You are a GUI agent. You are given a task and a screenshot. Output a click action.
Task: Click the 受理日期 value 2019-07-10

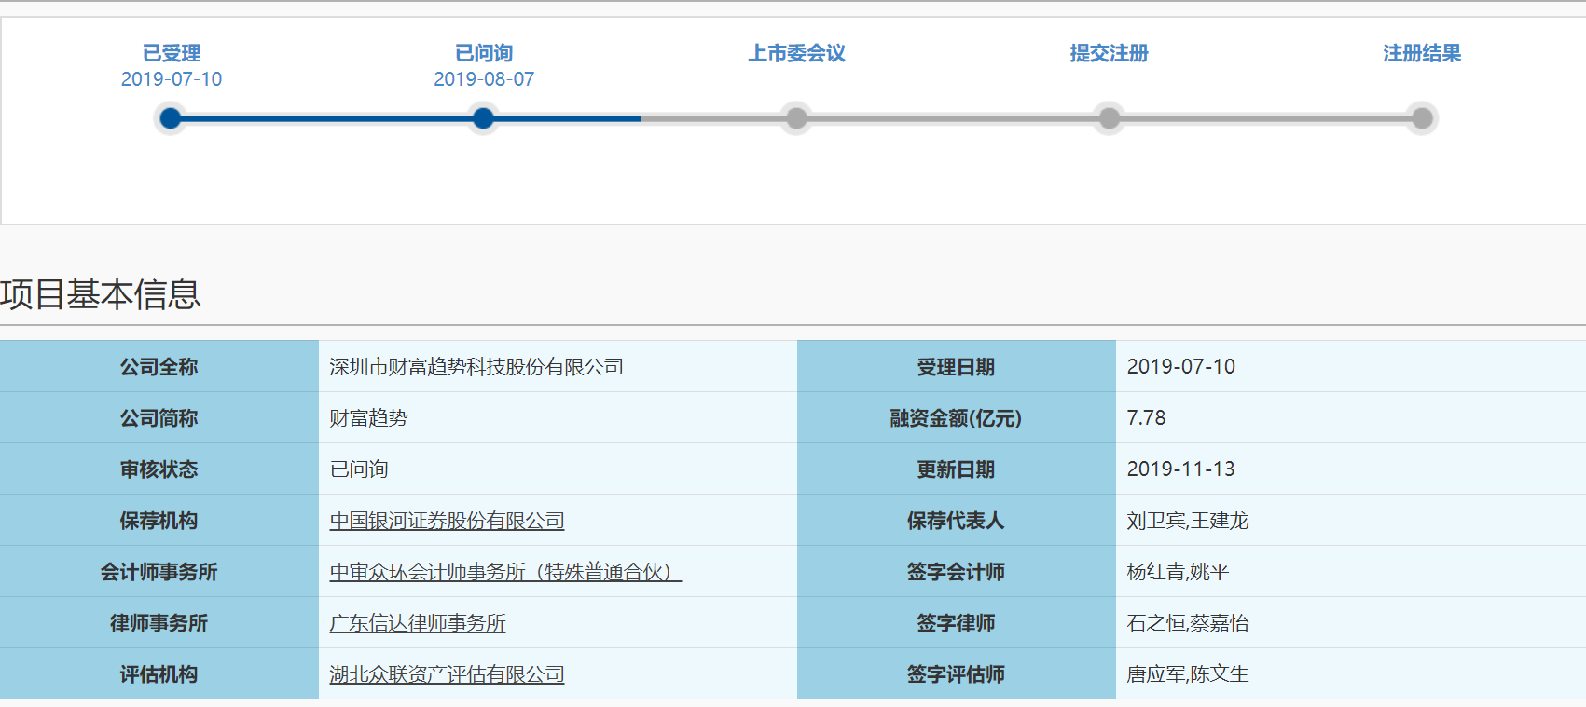(x=1180, y=367)
